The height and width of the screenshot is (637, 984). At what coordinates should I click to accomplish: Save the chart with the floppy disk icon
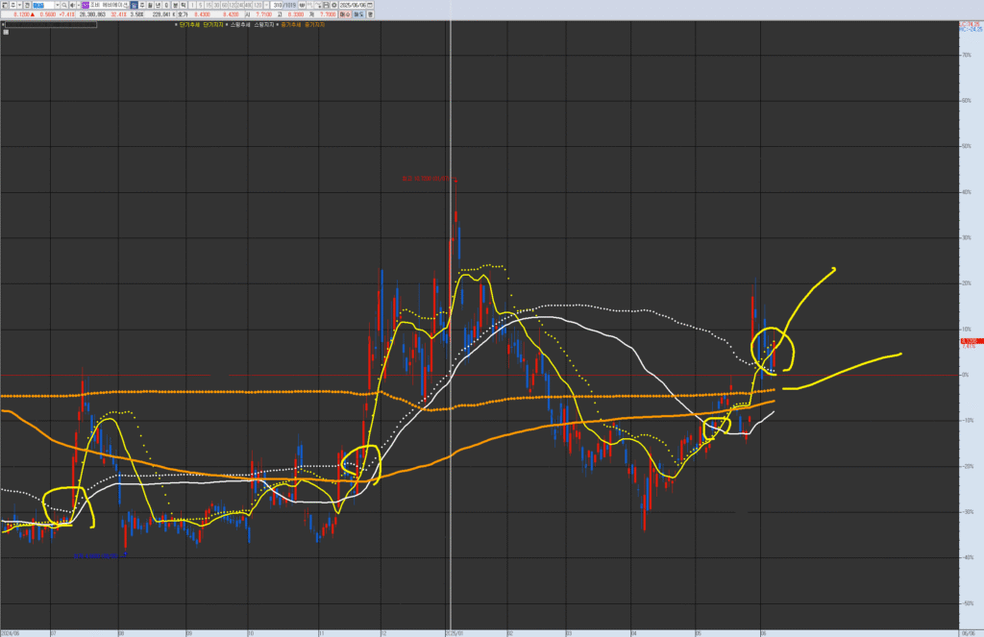point(327,5)
